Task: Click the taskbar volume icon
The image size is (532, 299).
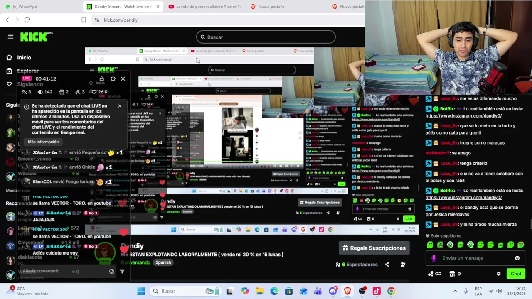Action: (x=499, y=291)
